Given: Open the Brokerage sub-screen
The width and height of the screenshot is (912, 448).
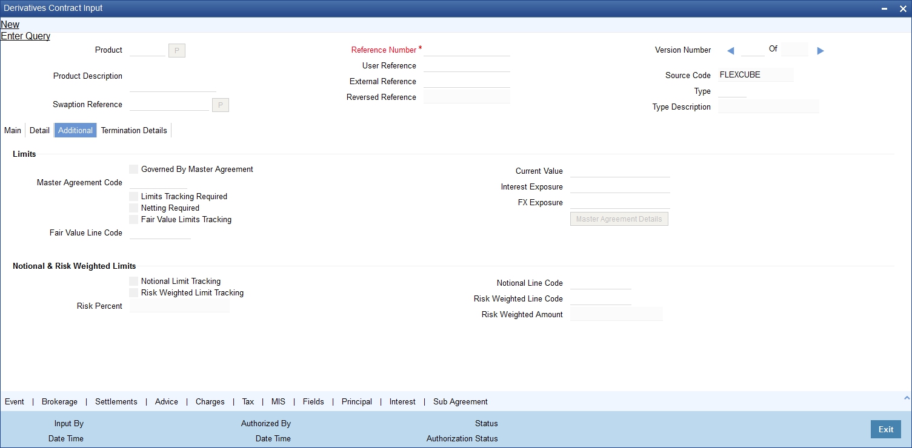Looking at the screenshot, I should (x=60, y=402).
